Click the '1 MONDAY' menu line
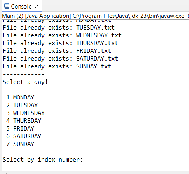This screenshot has height=174, width=189. [x=20, y=97]
